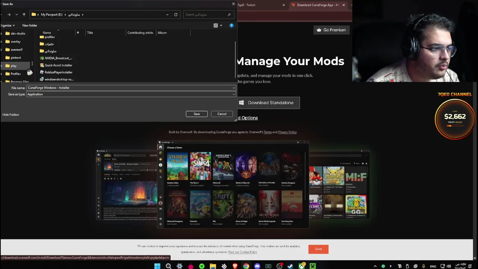Select overlay folder in navigation tree
Viewport: 478px width, 269px height.
pyautogui.click(x=13, y=41)
